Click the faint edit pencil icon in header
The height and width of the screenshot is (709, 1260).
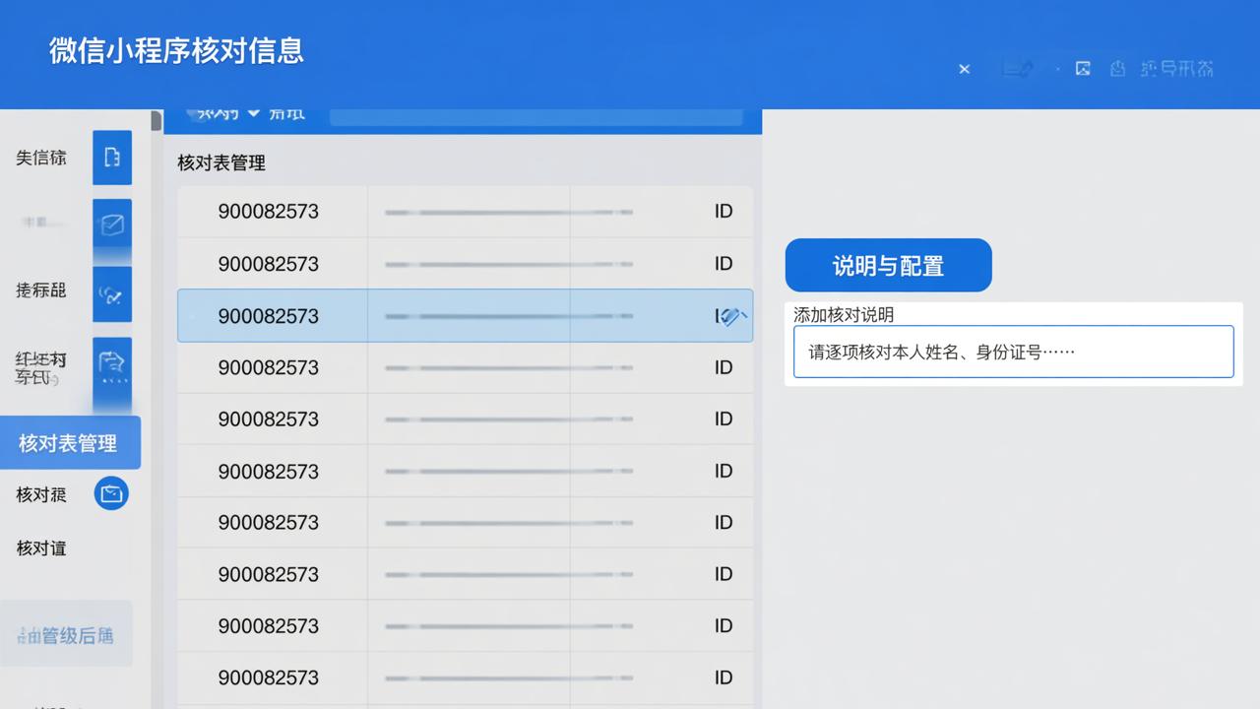tap(1018, 68)
